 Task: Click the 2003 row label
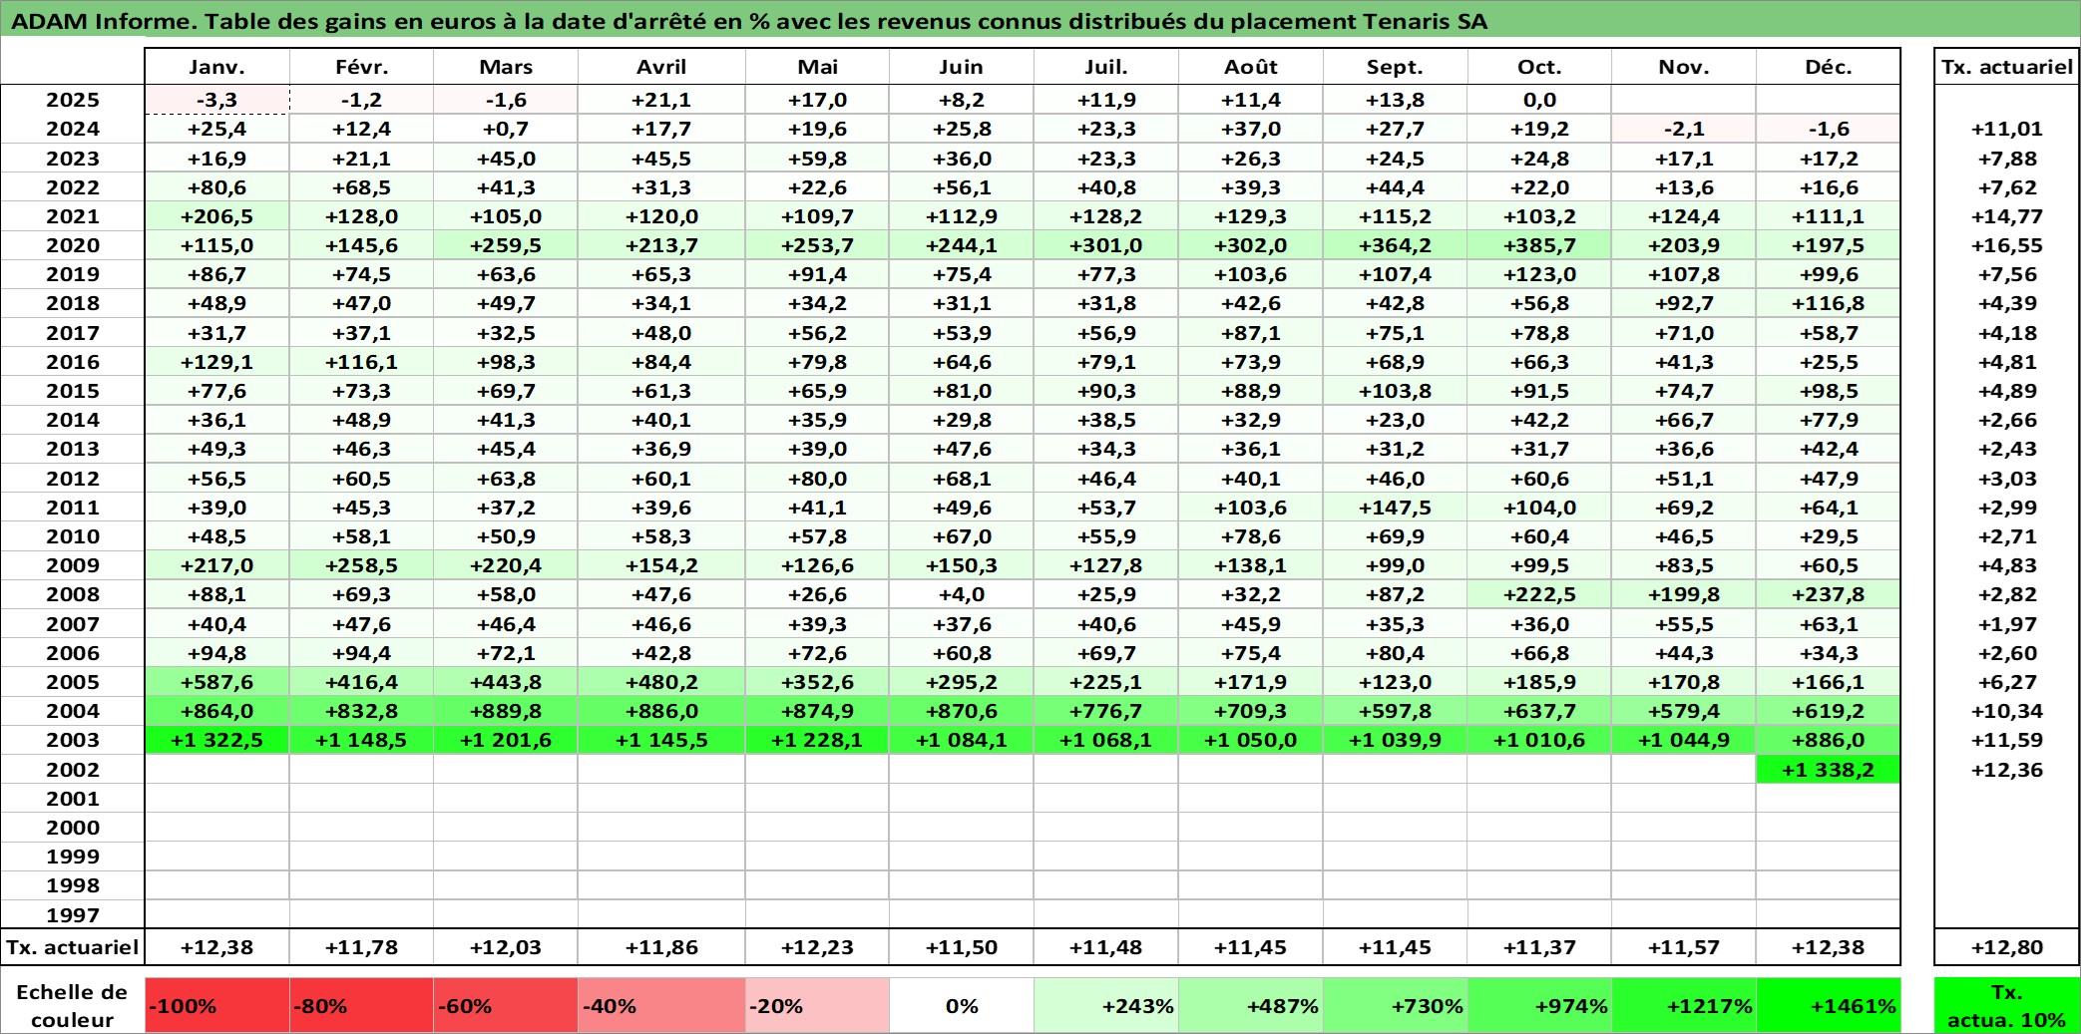click(x=73, y=740)
